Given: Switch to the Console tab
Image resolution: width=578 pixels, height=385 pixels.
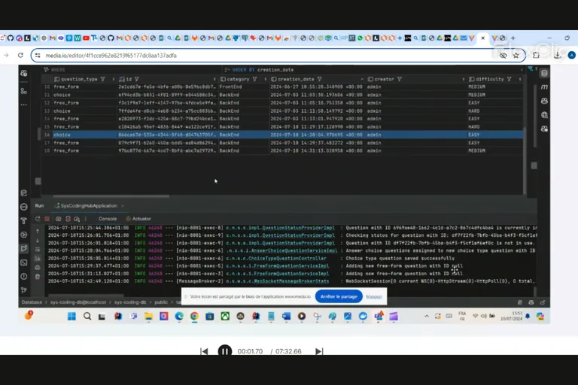Looking at the screenshot, I should coord(108,219).
